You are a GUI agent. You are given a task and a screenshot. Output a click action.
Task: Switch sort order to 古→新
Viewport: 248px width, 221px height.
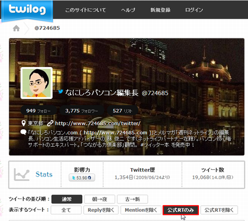[132, 199]
